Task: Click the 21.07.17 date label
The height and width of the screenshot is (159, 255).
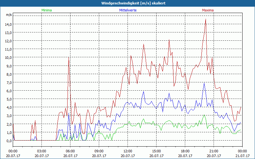Action: 242,156
